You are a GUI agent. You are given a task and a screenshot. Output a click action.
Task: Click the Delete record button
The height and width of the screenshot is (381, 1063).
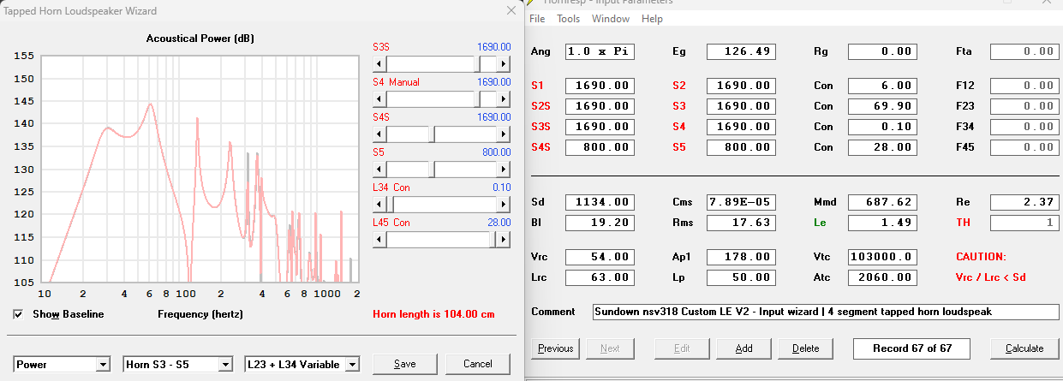(x=805, y=348)
